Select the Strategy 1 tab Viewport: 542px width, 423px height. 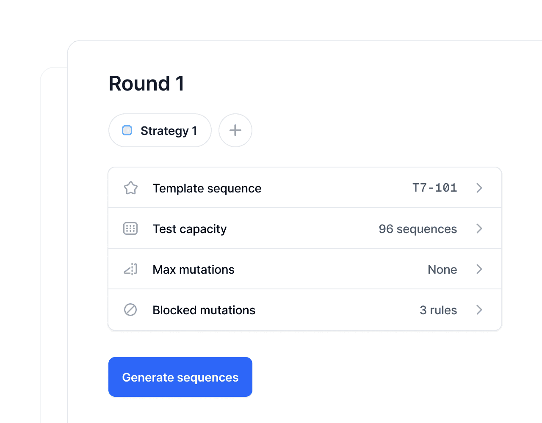(160, 130)
